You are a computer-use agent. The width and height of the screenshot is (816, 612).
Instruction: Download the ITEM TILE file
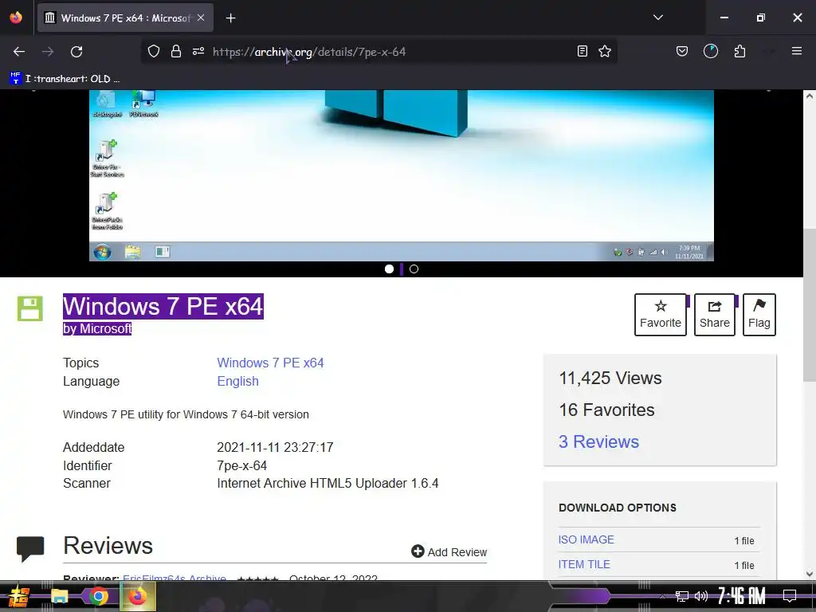pyautogui.click(x=584, y=564)
